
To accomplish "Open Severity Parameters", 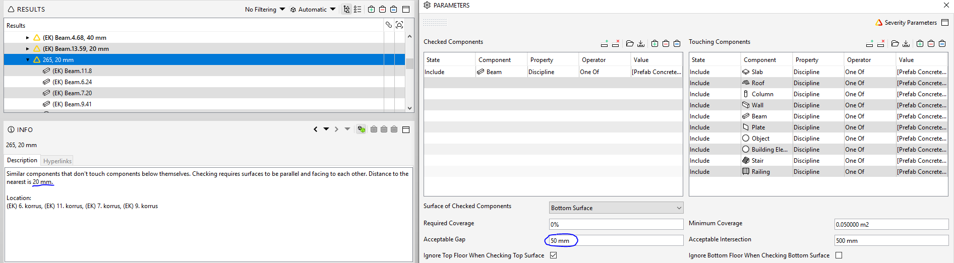I will pyautogui.click(x=906, y=22).
